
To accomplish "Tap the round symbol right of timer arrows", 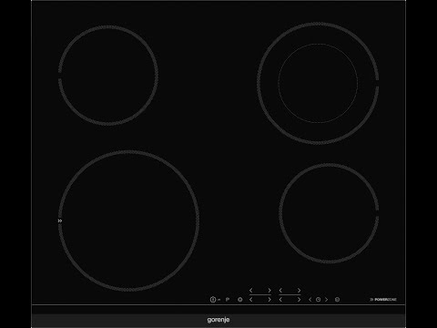I will (x=337, y=300).
